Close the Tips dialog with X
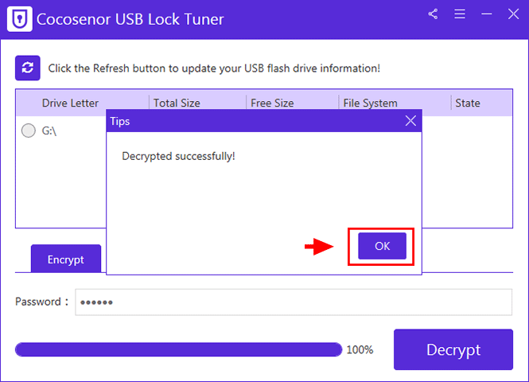529x382 pixels. [x=410, y=121]
